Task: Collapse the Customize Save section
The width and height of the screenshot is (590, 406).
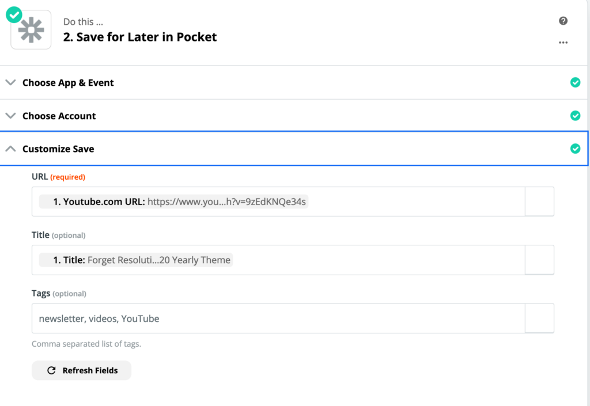Action: click(10, 148)
